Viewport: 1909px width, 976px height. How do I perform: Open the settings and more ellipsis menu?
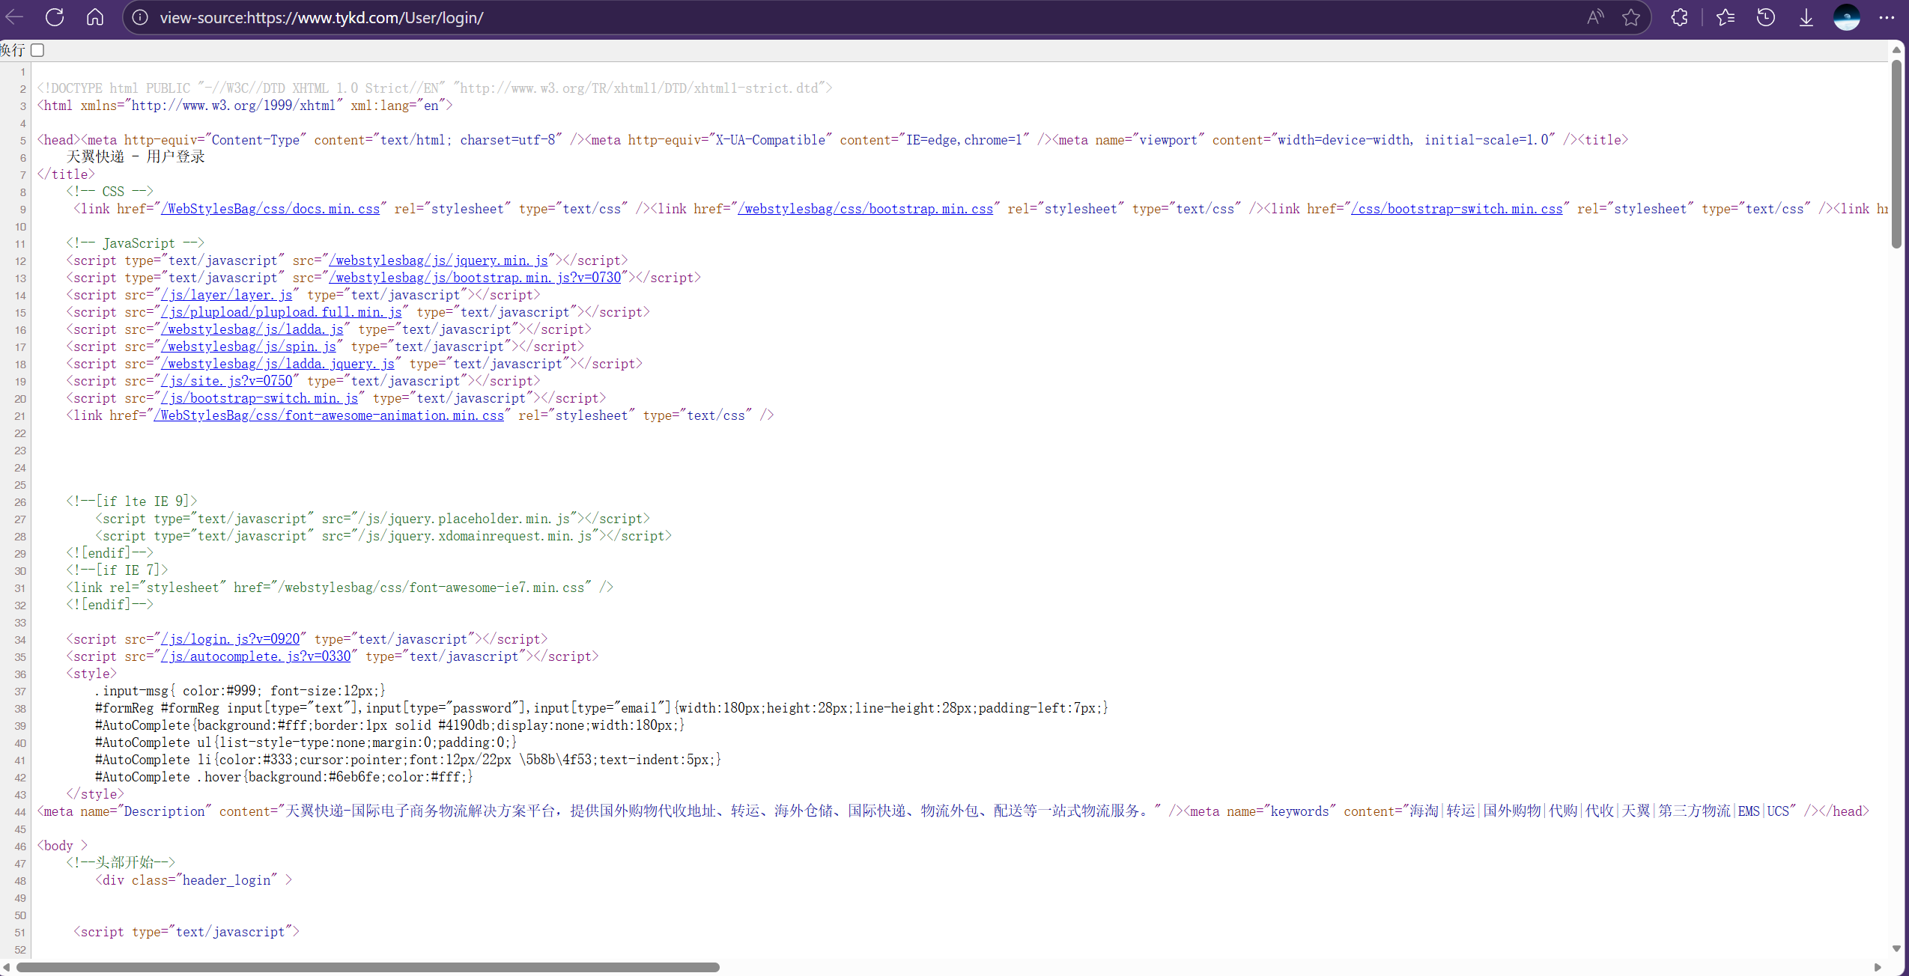pyautogui.click(x=1887, y=17)
